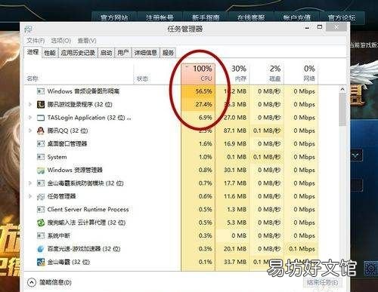Click the 官方网站 link in game launcher
This screenshot has width=378, height=292.
[x=114, y=17]
